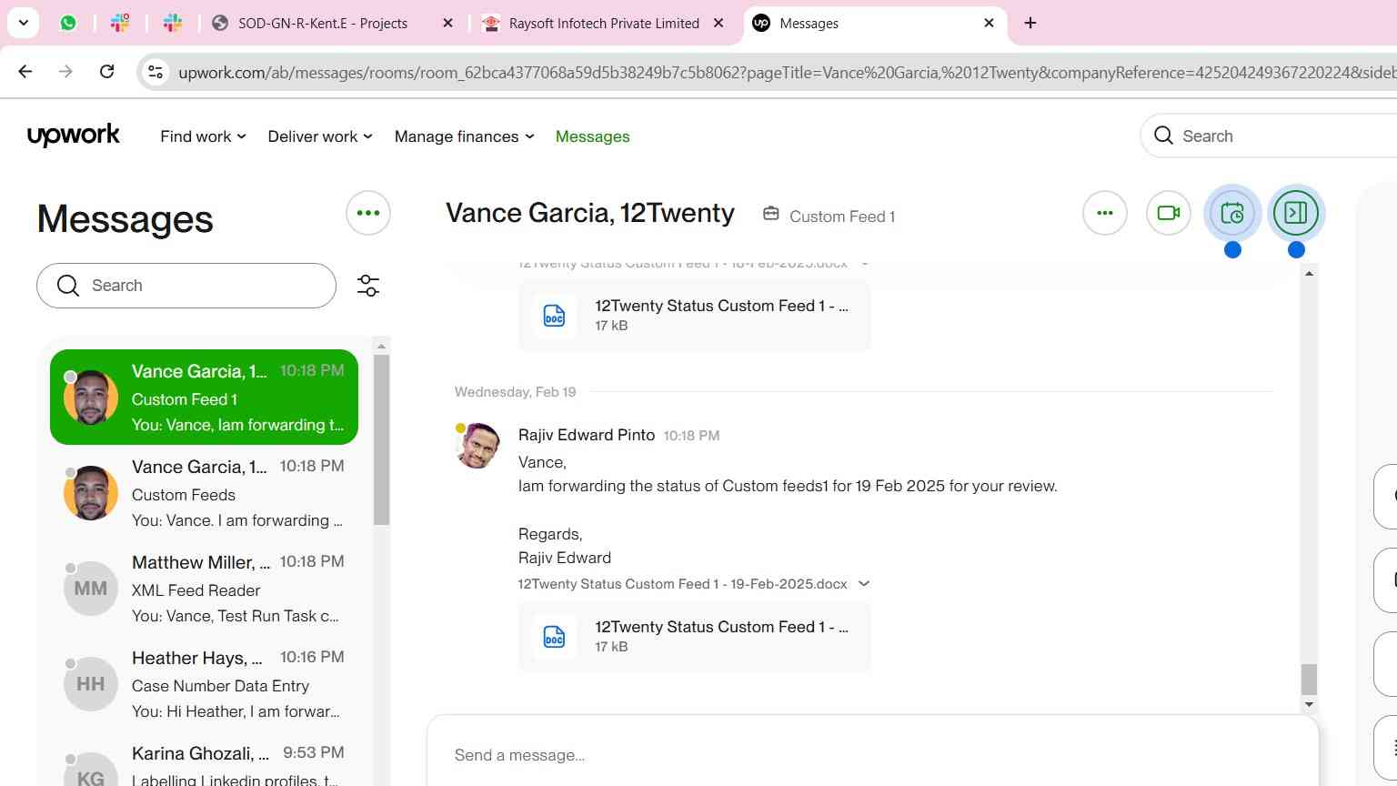
Task: Open the Find work menu
Action: click(x=203, y=136)
